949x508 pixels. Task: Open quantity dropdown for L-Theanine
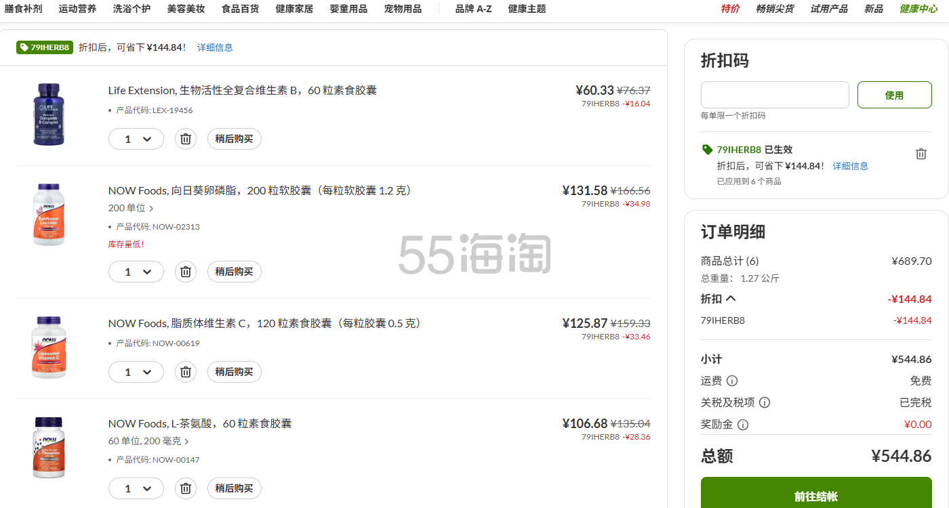click(x=136, y=488)
